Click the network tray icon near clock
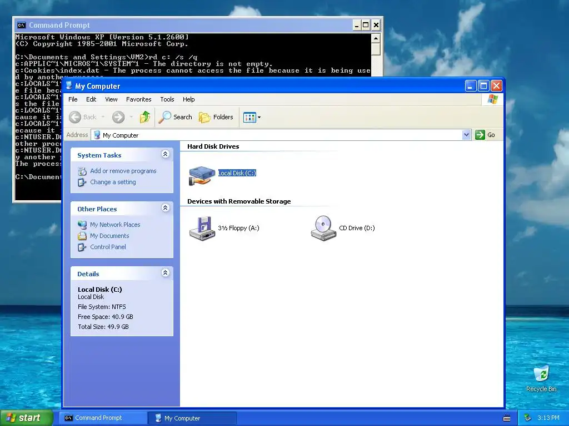 pos(528,418)
